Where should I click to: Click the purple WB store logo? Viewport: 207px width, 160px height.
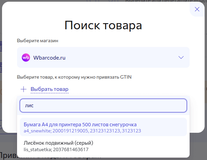click(x=26, y=58)
